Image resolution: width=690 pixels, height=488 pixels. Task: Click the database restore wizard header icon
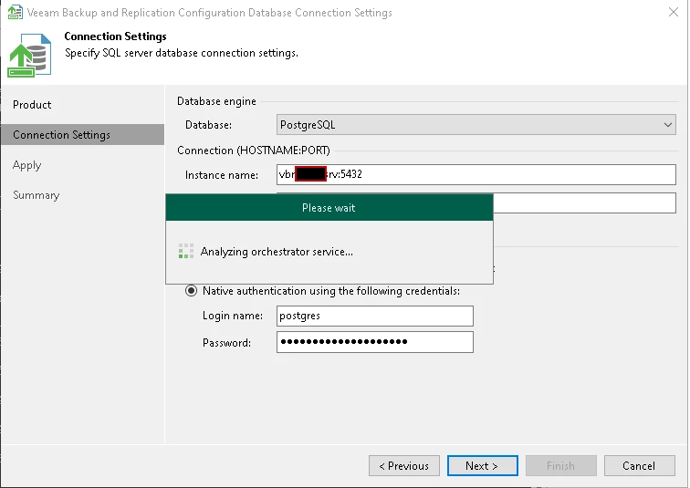click(29, 56)
